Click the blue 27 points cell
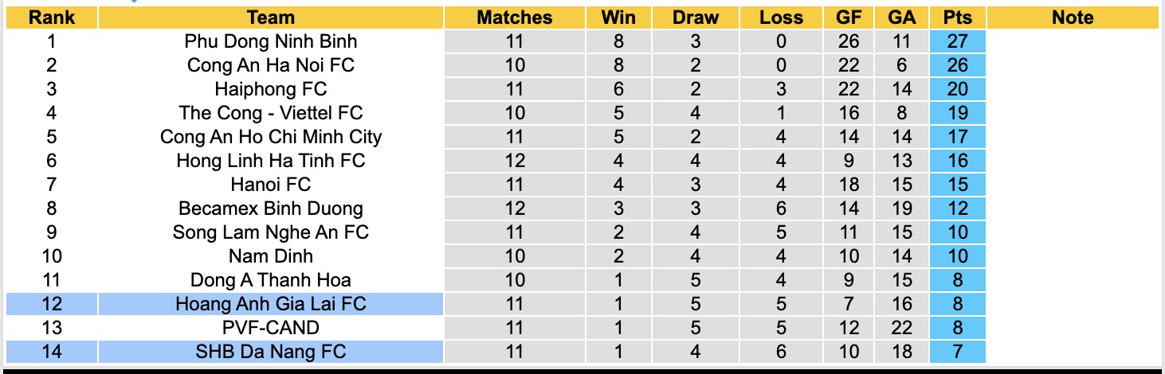Viewport: 1165px width, 374px height. 957,41
